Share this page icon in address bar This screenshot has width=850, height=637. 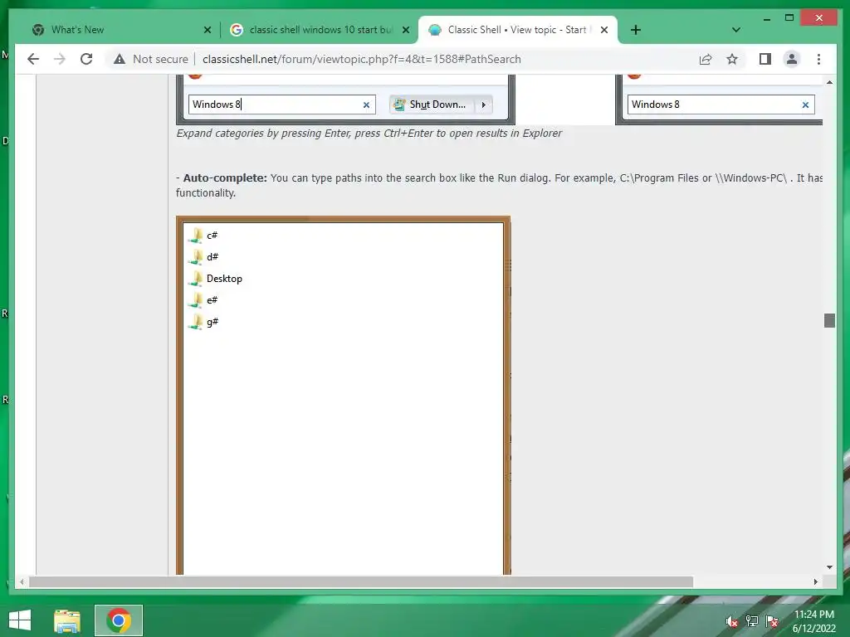[706, 59]
